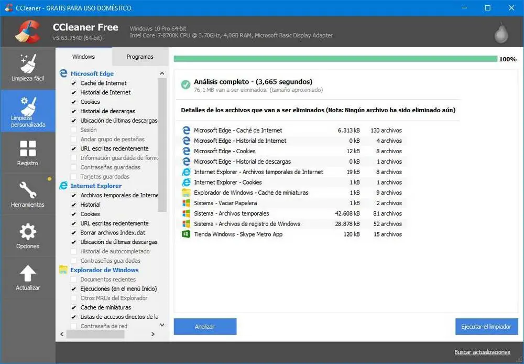Click IE icon in Archivos temporales de Internet result

pos(186,172)
